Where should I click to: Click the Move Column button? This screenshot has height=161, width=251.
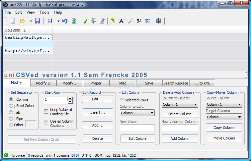pos(224,138)
